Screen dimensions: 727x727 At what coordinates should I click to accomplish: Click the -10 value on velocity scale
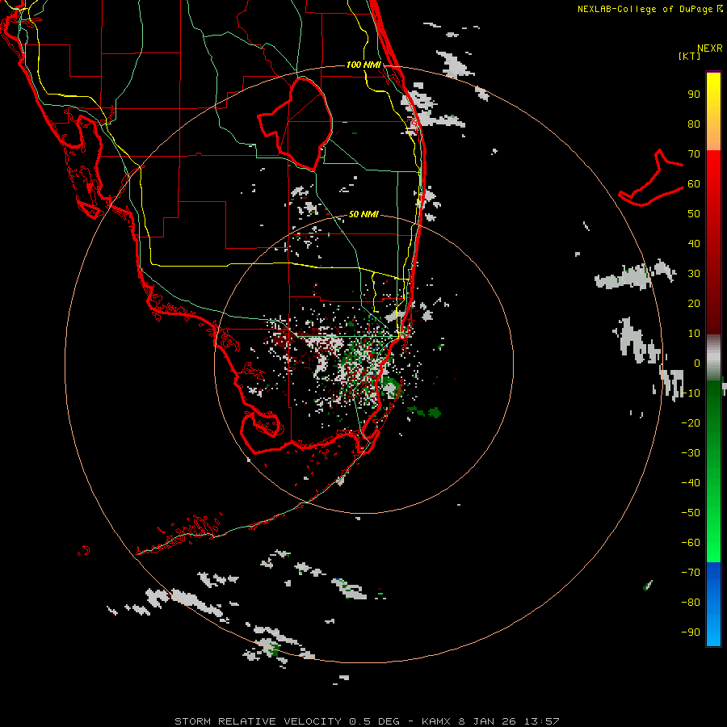(x=691, y=393)
